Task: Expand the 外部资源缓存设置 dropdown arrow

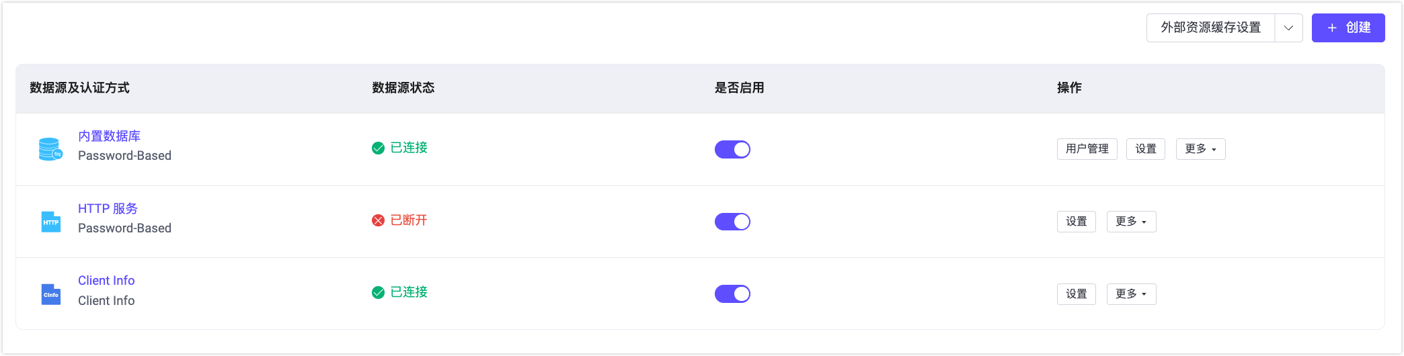Action: point(1288,28)
